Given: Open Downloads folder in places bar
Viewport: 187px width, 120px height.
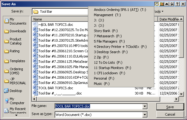Looking at the screenshot, I should pos(15,31).
